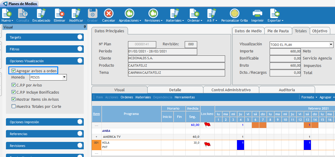
Task: Click the Nuevo document icon
Action: click(x=7, y=14)
